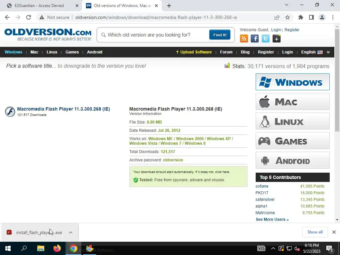
Task: Open Windows Start menu
Action: point(8,248)
